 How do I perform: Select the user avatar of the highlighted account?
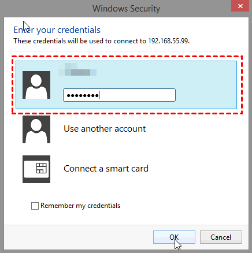coord(36,85)
